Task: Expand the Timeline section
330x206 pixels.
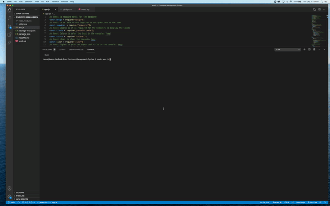Action: pyautogui.click(x=26, y=196)
